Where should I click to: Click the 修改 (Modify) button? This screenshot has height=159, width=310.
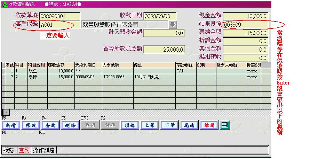pos(30,125)
